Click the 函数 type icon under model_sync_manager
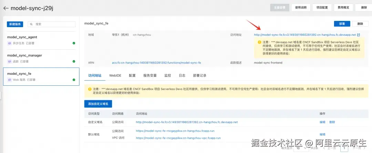 tap(10, 62)
